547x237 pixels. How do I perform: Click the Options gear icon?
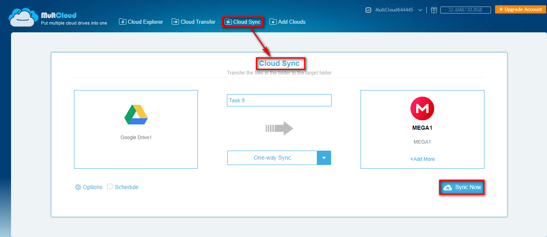78,187
